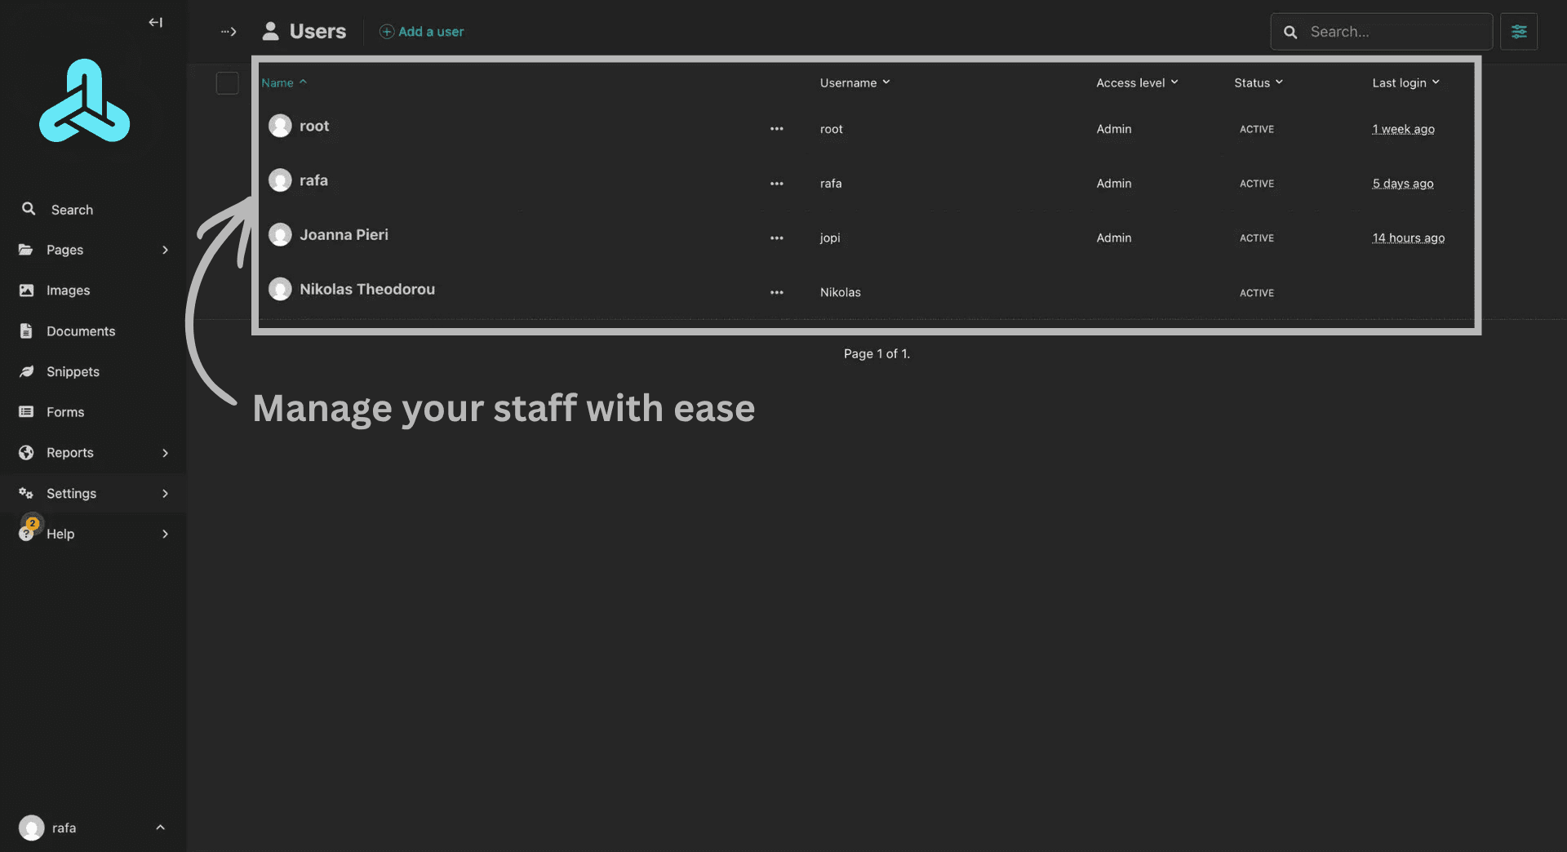
Task: Click the avatar icon for Nikolas Theodorou
Action: tap(280, 289)
